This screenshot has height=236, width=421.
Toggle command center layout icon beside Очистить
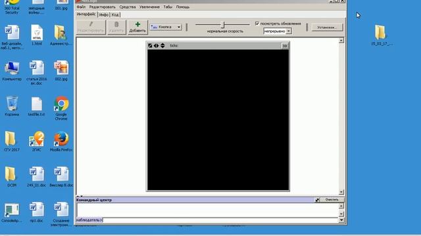[317, 200]
